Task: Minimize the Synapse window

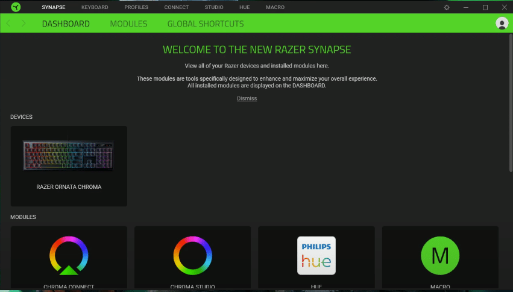Action: tap(466, 7)
